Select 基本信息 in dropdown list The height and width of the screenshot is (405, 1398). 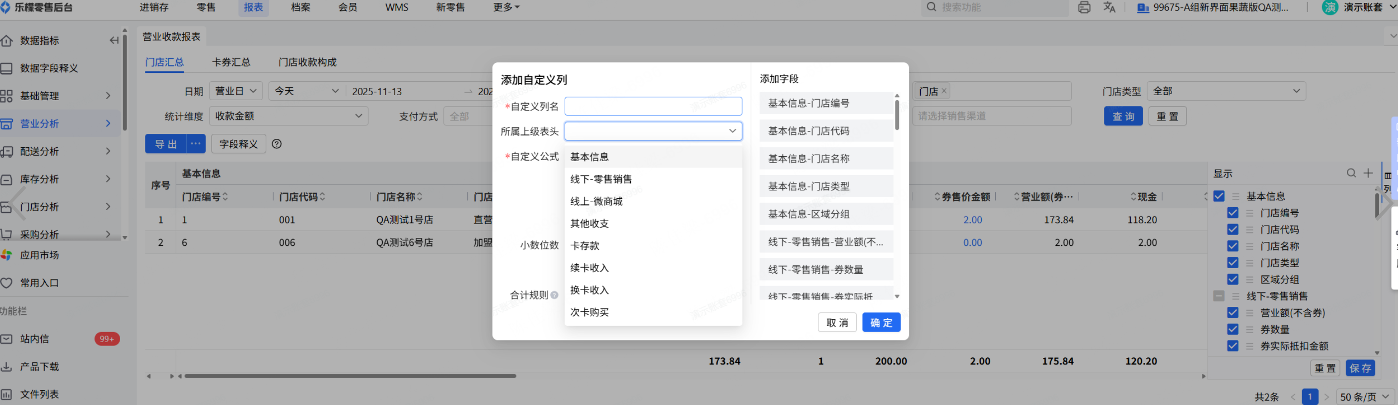pos(653,157)
